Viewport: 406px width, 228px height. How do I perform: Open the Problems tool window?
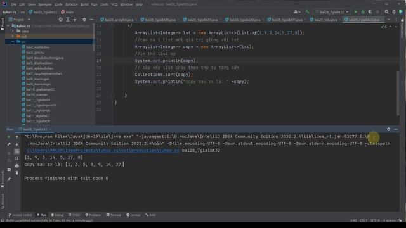93,215
